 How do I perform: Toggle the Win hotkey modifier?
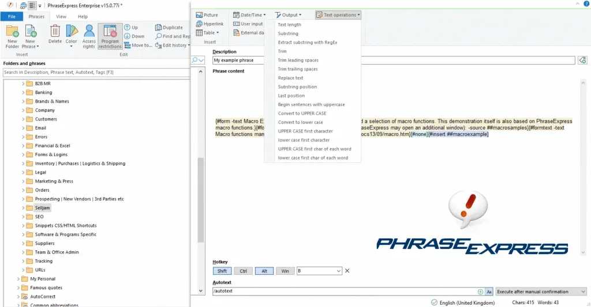coord(285,271)
